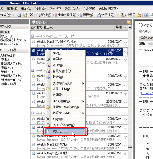Viewport: 153px width, 159px height.
Task: Click the Delete X icon in the toolbar
Action: tap(31, 15)
